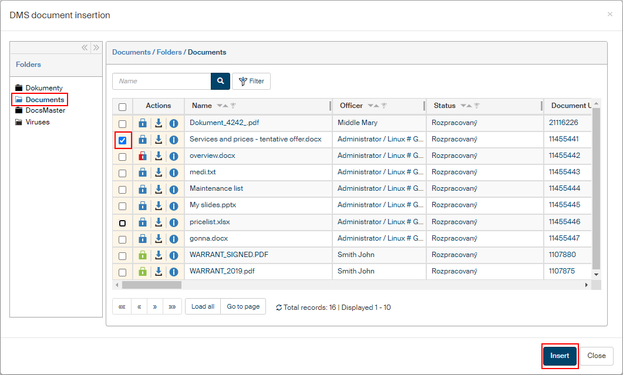Open the Filter options
The height and width of the screenshot is (375, 623).
coord(251,81)
